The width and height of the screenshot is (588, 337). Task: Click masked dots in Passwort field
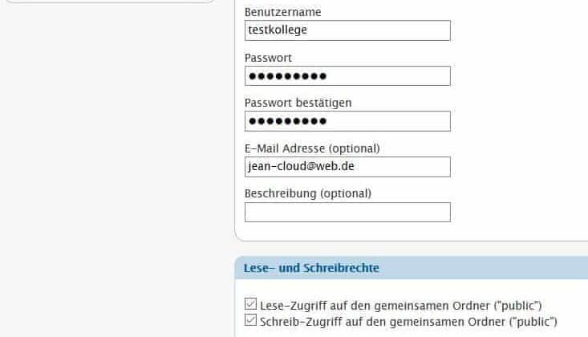(x=288, y=76)
